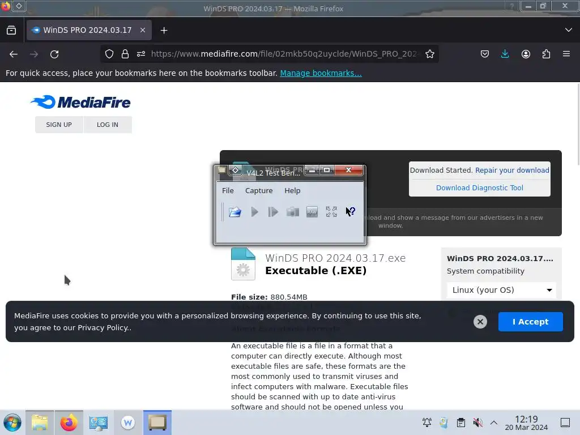The image size is (580, 435).
Task: Bookmark this page with the star icon
Action: click(430, 54)
